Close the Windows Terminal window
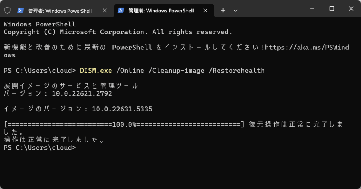 [x=351, y=9]
